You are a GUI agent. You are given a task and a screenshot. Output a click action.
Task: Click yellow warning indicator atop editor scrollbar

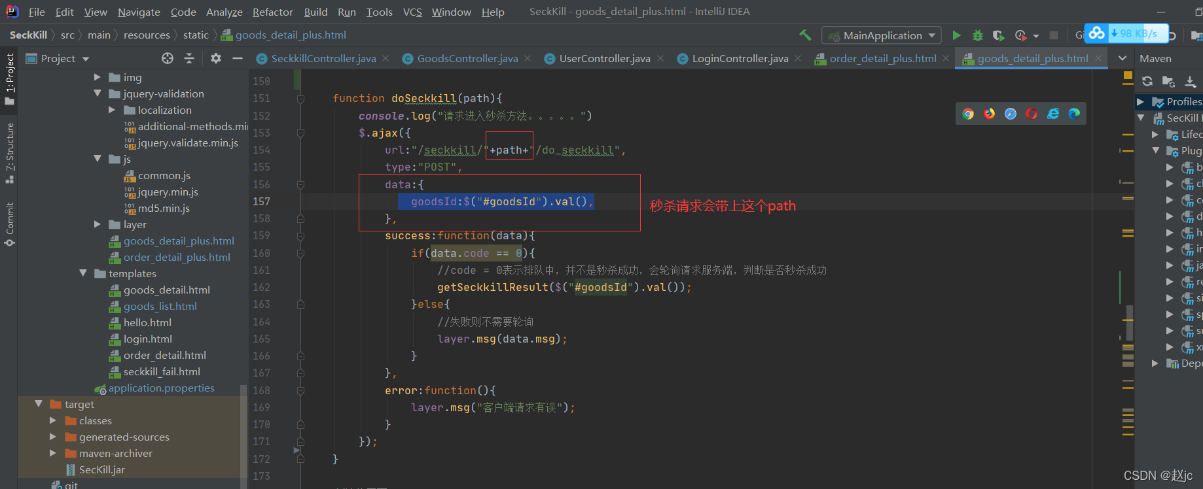pyautogui.click(x=1128, y=76)
